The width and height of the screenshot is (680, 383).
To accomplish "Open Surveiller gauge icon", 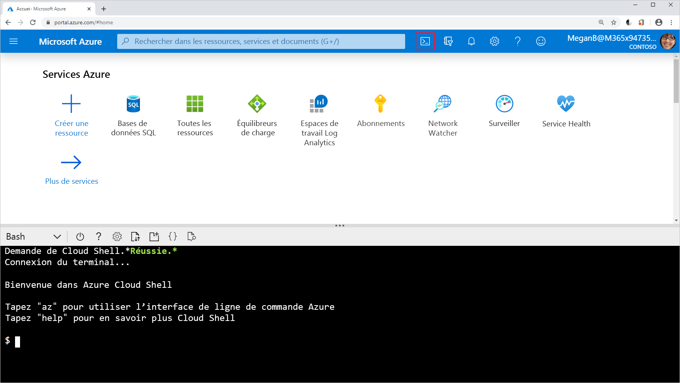I will pyautogui.click(x=504, y=104).
